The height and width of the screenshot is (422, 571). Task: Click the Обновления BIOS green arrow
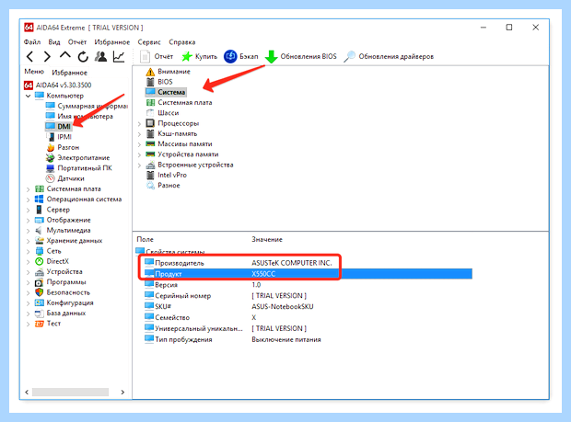point(271,57)
